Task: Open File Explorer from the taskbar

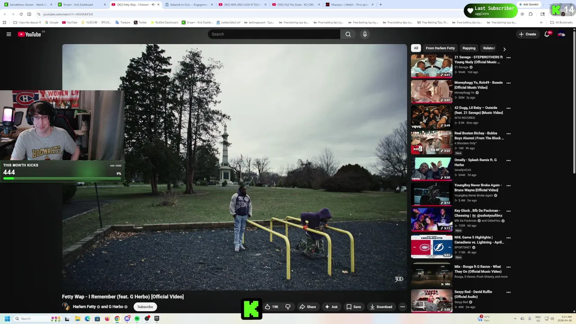Action: pyautogui.click(x=77, y=319)
